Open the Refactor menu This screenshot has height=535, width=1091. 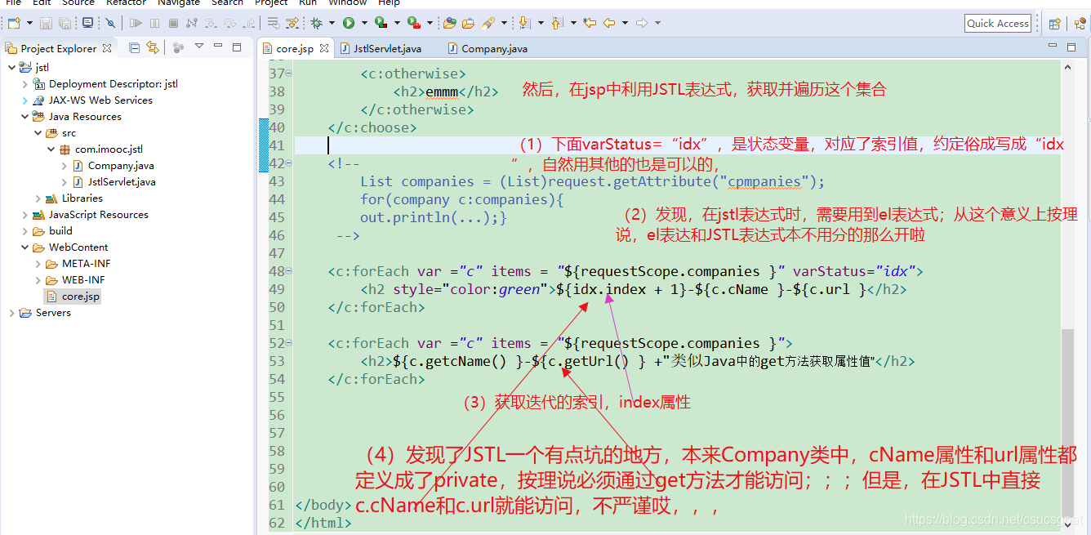[127, 2]
